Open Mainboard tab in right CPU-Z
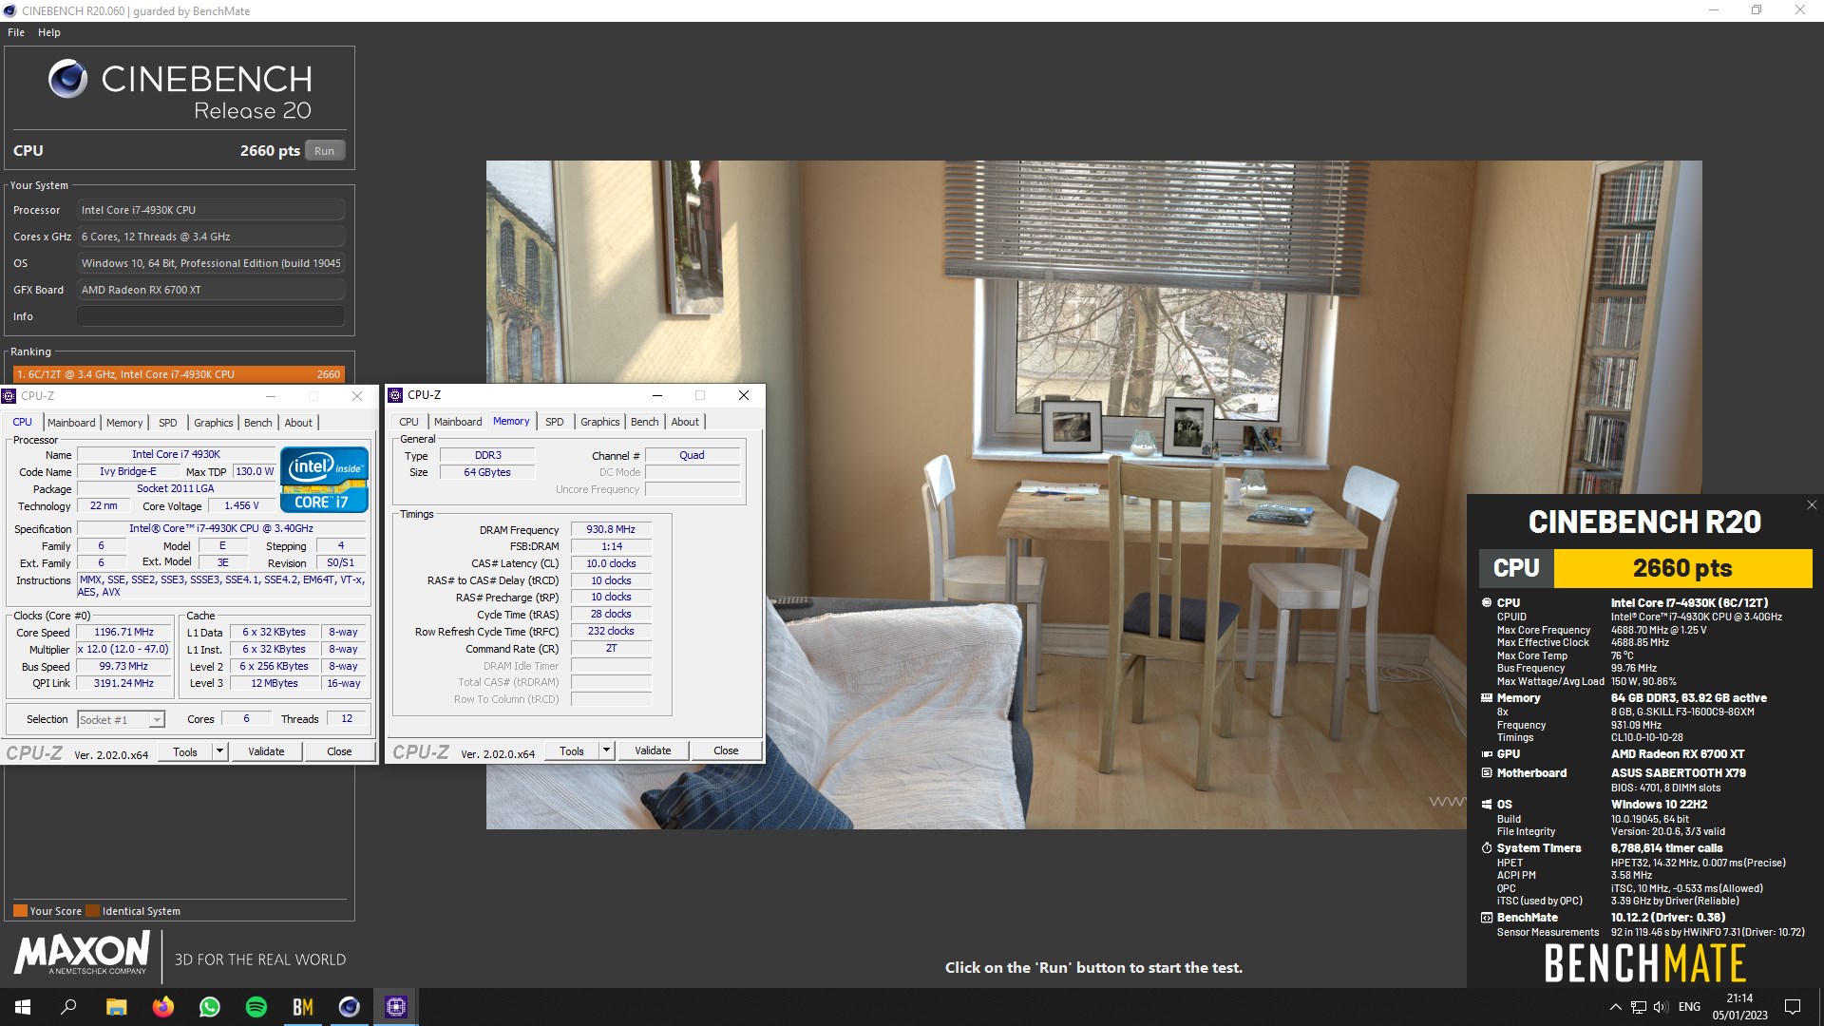Screen dimensions: 1824x1026 [x=458, y=422]
